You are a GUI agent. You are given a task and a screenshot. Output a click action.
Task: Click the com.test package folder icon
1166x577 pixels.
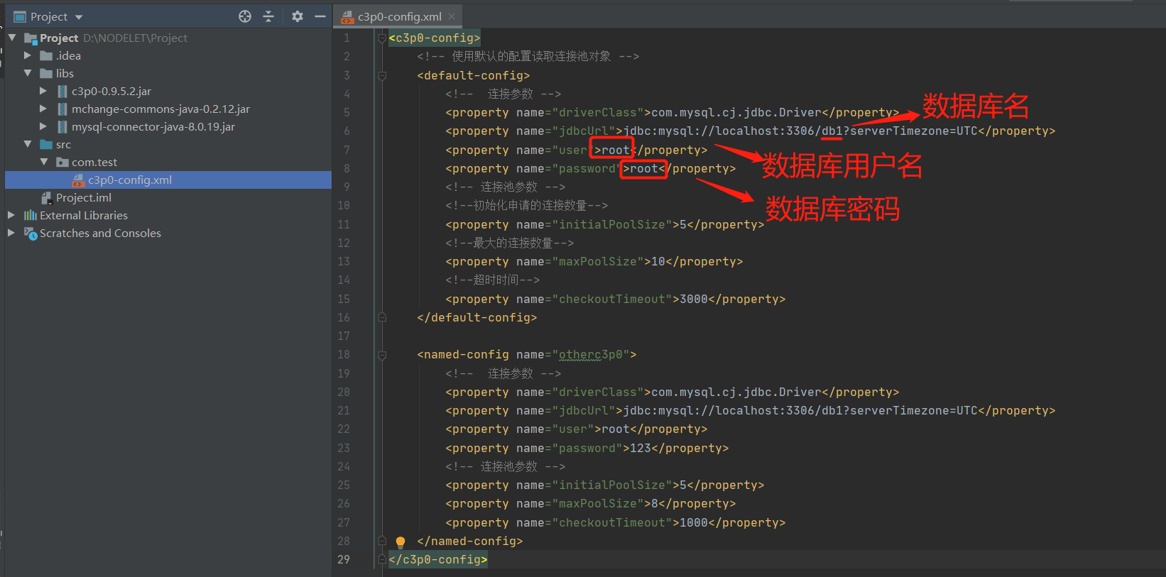coord(62,162)
